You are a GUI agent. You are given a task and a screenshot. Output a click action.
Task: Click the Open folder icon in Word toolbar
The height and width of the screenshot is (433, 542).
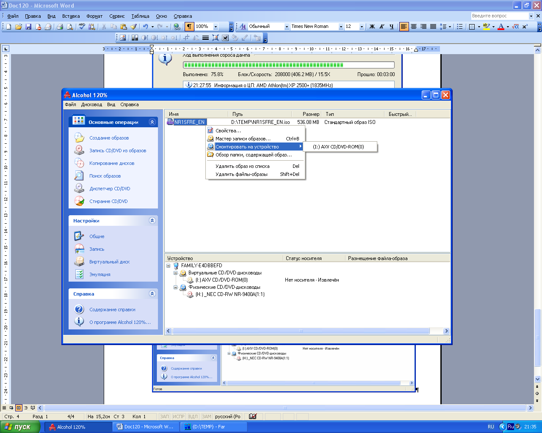tap(19, 26)
